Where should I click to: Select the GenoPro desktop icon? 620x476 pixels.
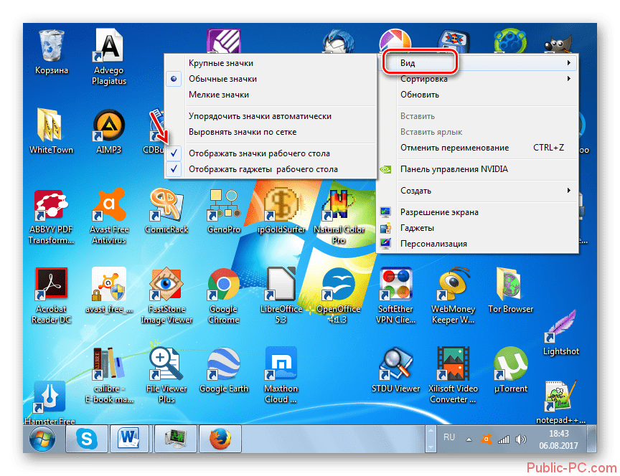click(x=224, y=211)
